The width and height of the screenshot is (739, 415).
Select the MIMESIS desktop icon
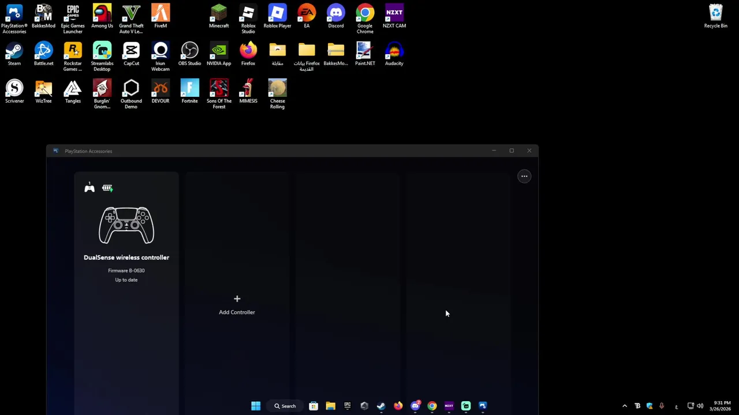(248, 91)
